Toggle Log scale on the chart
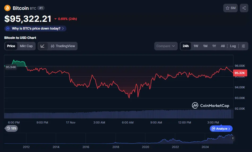This screenshot has width=252, height=152. (233, 46)
